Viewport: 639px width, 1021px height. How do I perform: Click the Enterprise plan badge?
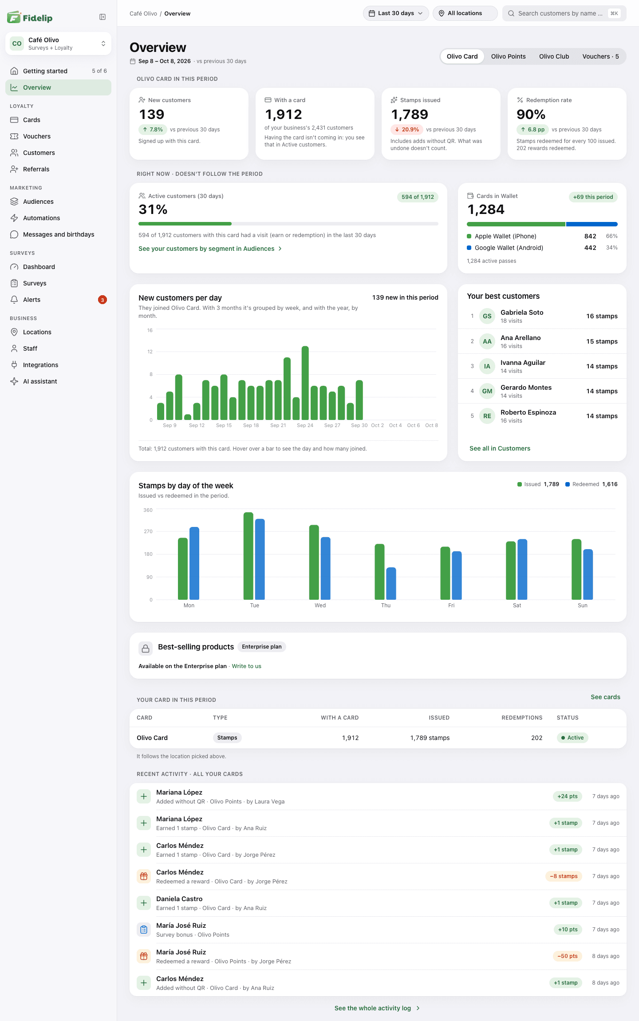pyautogui.click(x=262, y=647)
